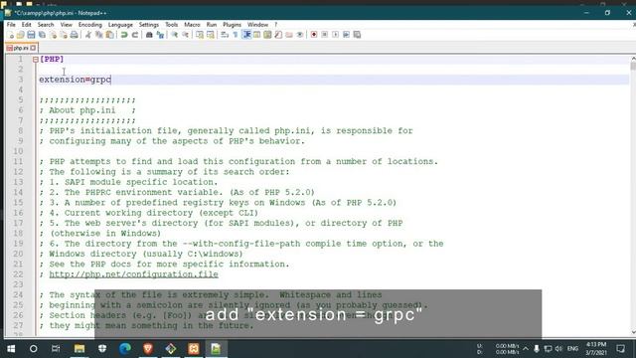Start macro recording with red dot icon
Image resolution: width=636 pixels, height=358 pixels.
314,35
